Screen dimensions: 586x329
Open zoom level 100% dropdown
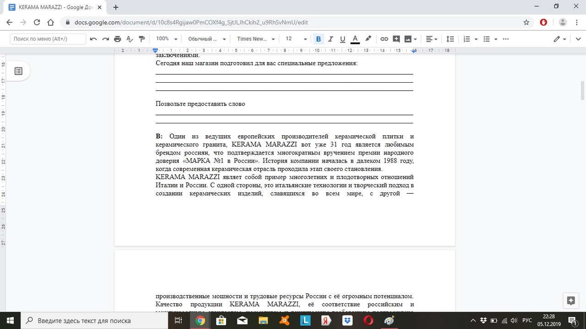[x=167, y=39]
